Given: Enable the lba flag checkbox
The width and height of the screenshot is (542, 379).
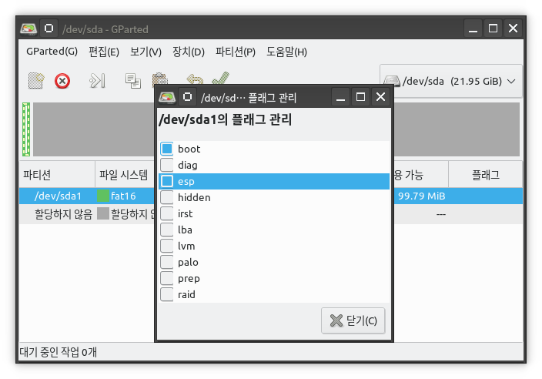Looking at the screenshot, I should pos(167,230).
